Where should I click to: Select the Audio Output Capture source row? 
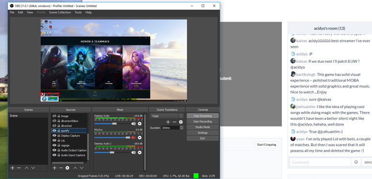(x=69, y=151)
